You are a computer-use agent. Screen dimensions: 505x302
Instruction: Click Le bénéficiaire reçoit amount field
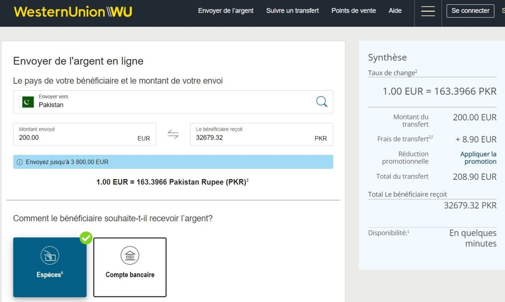click(x=262, y=134)
